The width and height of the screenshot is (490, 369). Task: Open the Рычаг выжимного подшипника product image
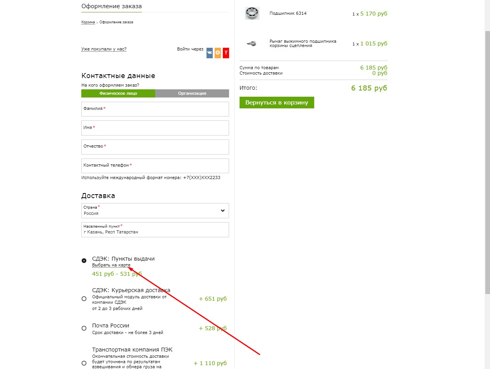(x=252, y=44)
